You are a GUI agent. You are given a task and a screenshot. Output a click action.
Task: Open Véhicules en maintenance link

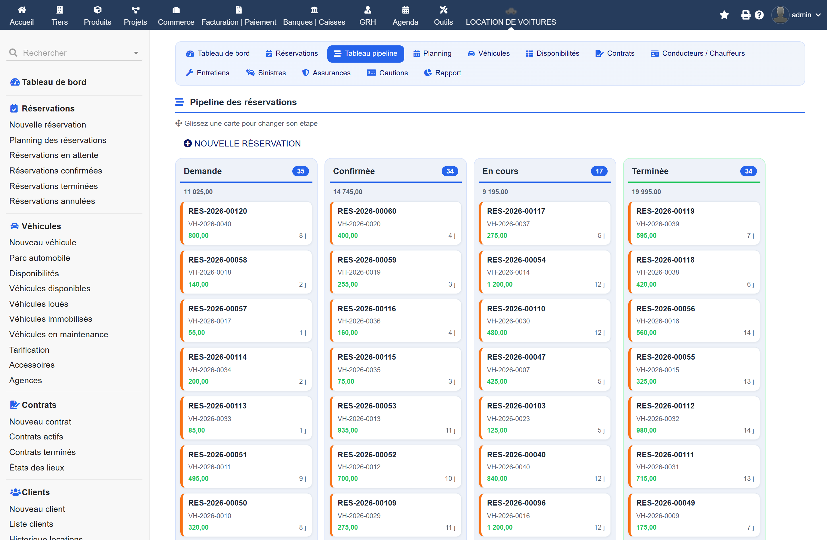pos(59,334)
